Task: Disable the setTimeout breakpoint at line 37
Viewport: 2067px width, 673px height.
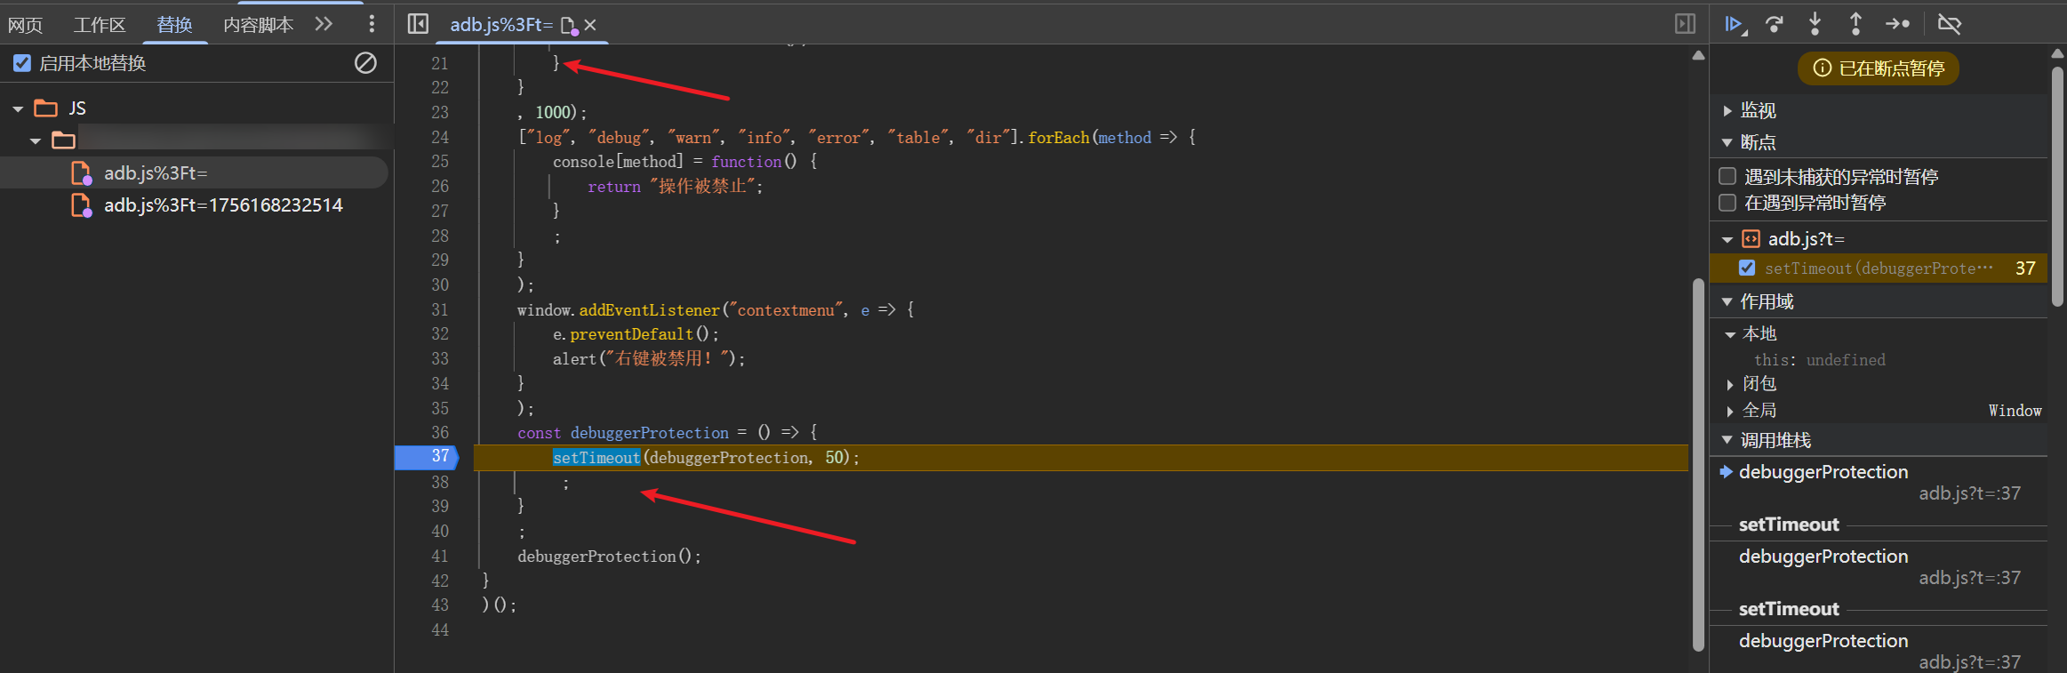Action: (x=1747, y=268)
